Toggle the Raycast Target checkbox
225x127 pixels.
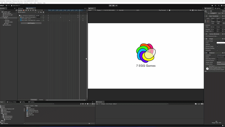pos(217,46)
